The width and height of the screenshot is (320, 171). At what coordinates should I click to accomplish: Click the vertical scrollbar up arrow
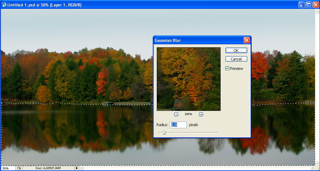pyautogui.click(x=318, y=11)
